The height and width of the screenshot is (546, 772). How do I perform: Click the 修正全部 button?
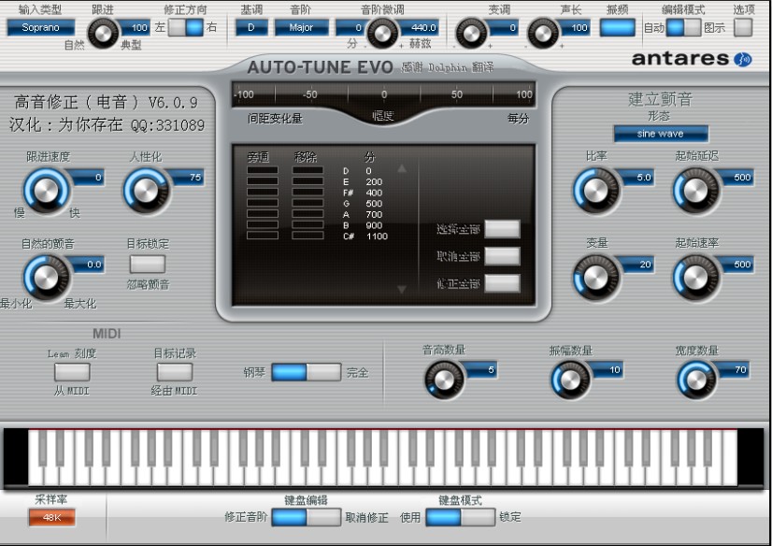(502, 283)
